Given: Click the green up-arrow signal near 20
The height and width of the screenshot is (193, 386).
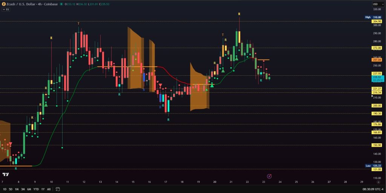Looking at the screenshot, I should pyautogui.click(x=212, y=86).
